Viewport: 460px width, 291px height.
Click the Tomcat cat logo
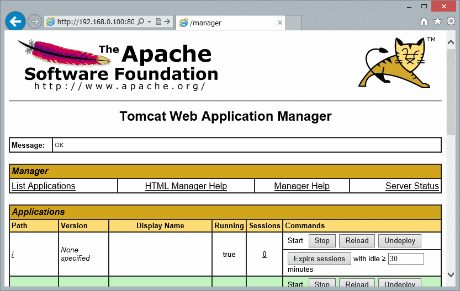point(396,62)
